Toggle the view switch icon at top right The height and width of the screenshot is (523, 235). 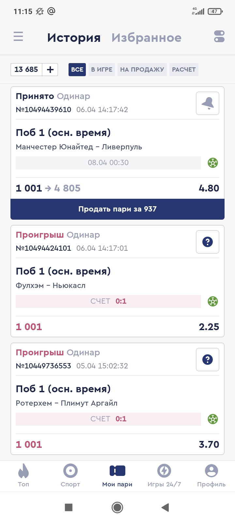(x=219, y=36)
